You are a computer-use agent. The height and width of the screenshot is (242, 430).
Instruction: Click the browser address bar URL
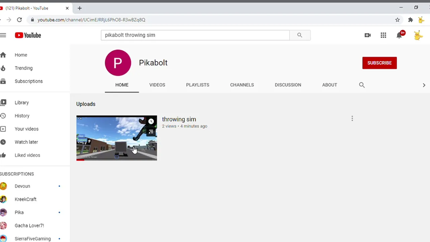pyautogui.click(x=91, y=20)
